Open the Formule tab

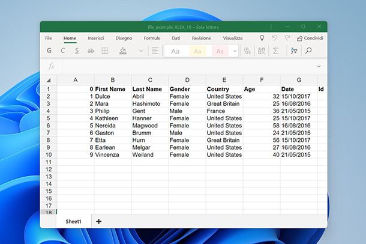[x=152, y=38]
